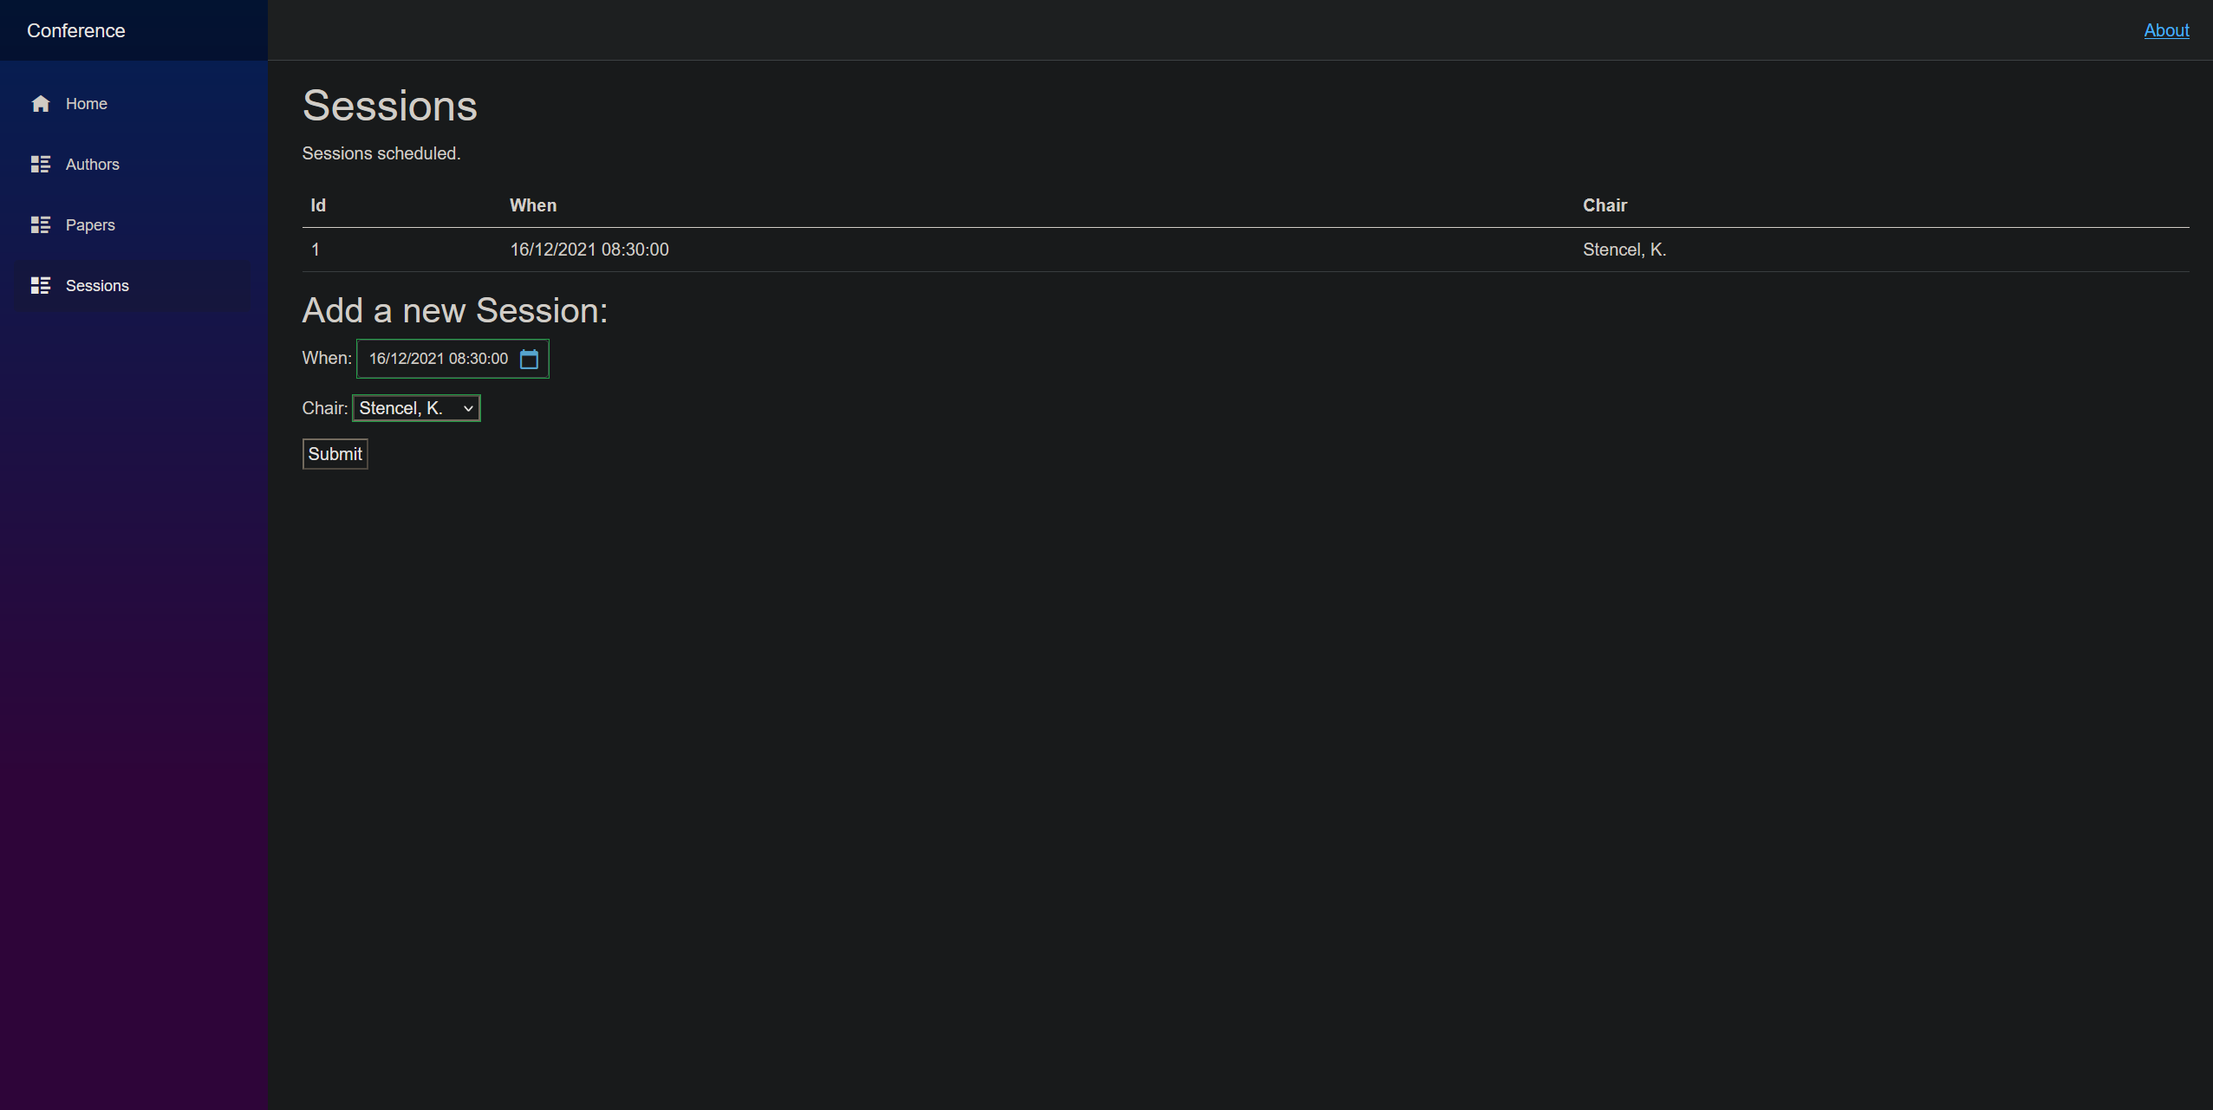Select session date-time input field
The height and width of the screenshot is (1110, 2213).
[x=450, y=358]
